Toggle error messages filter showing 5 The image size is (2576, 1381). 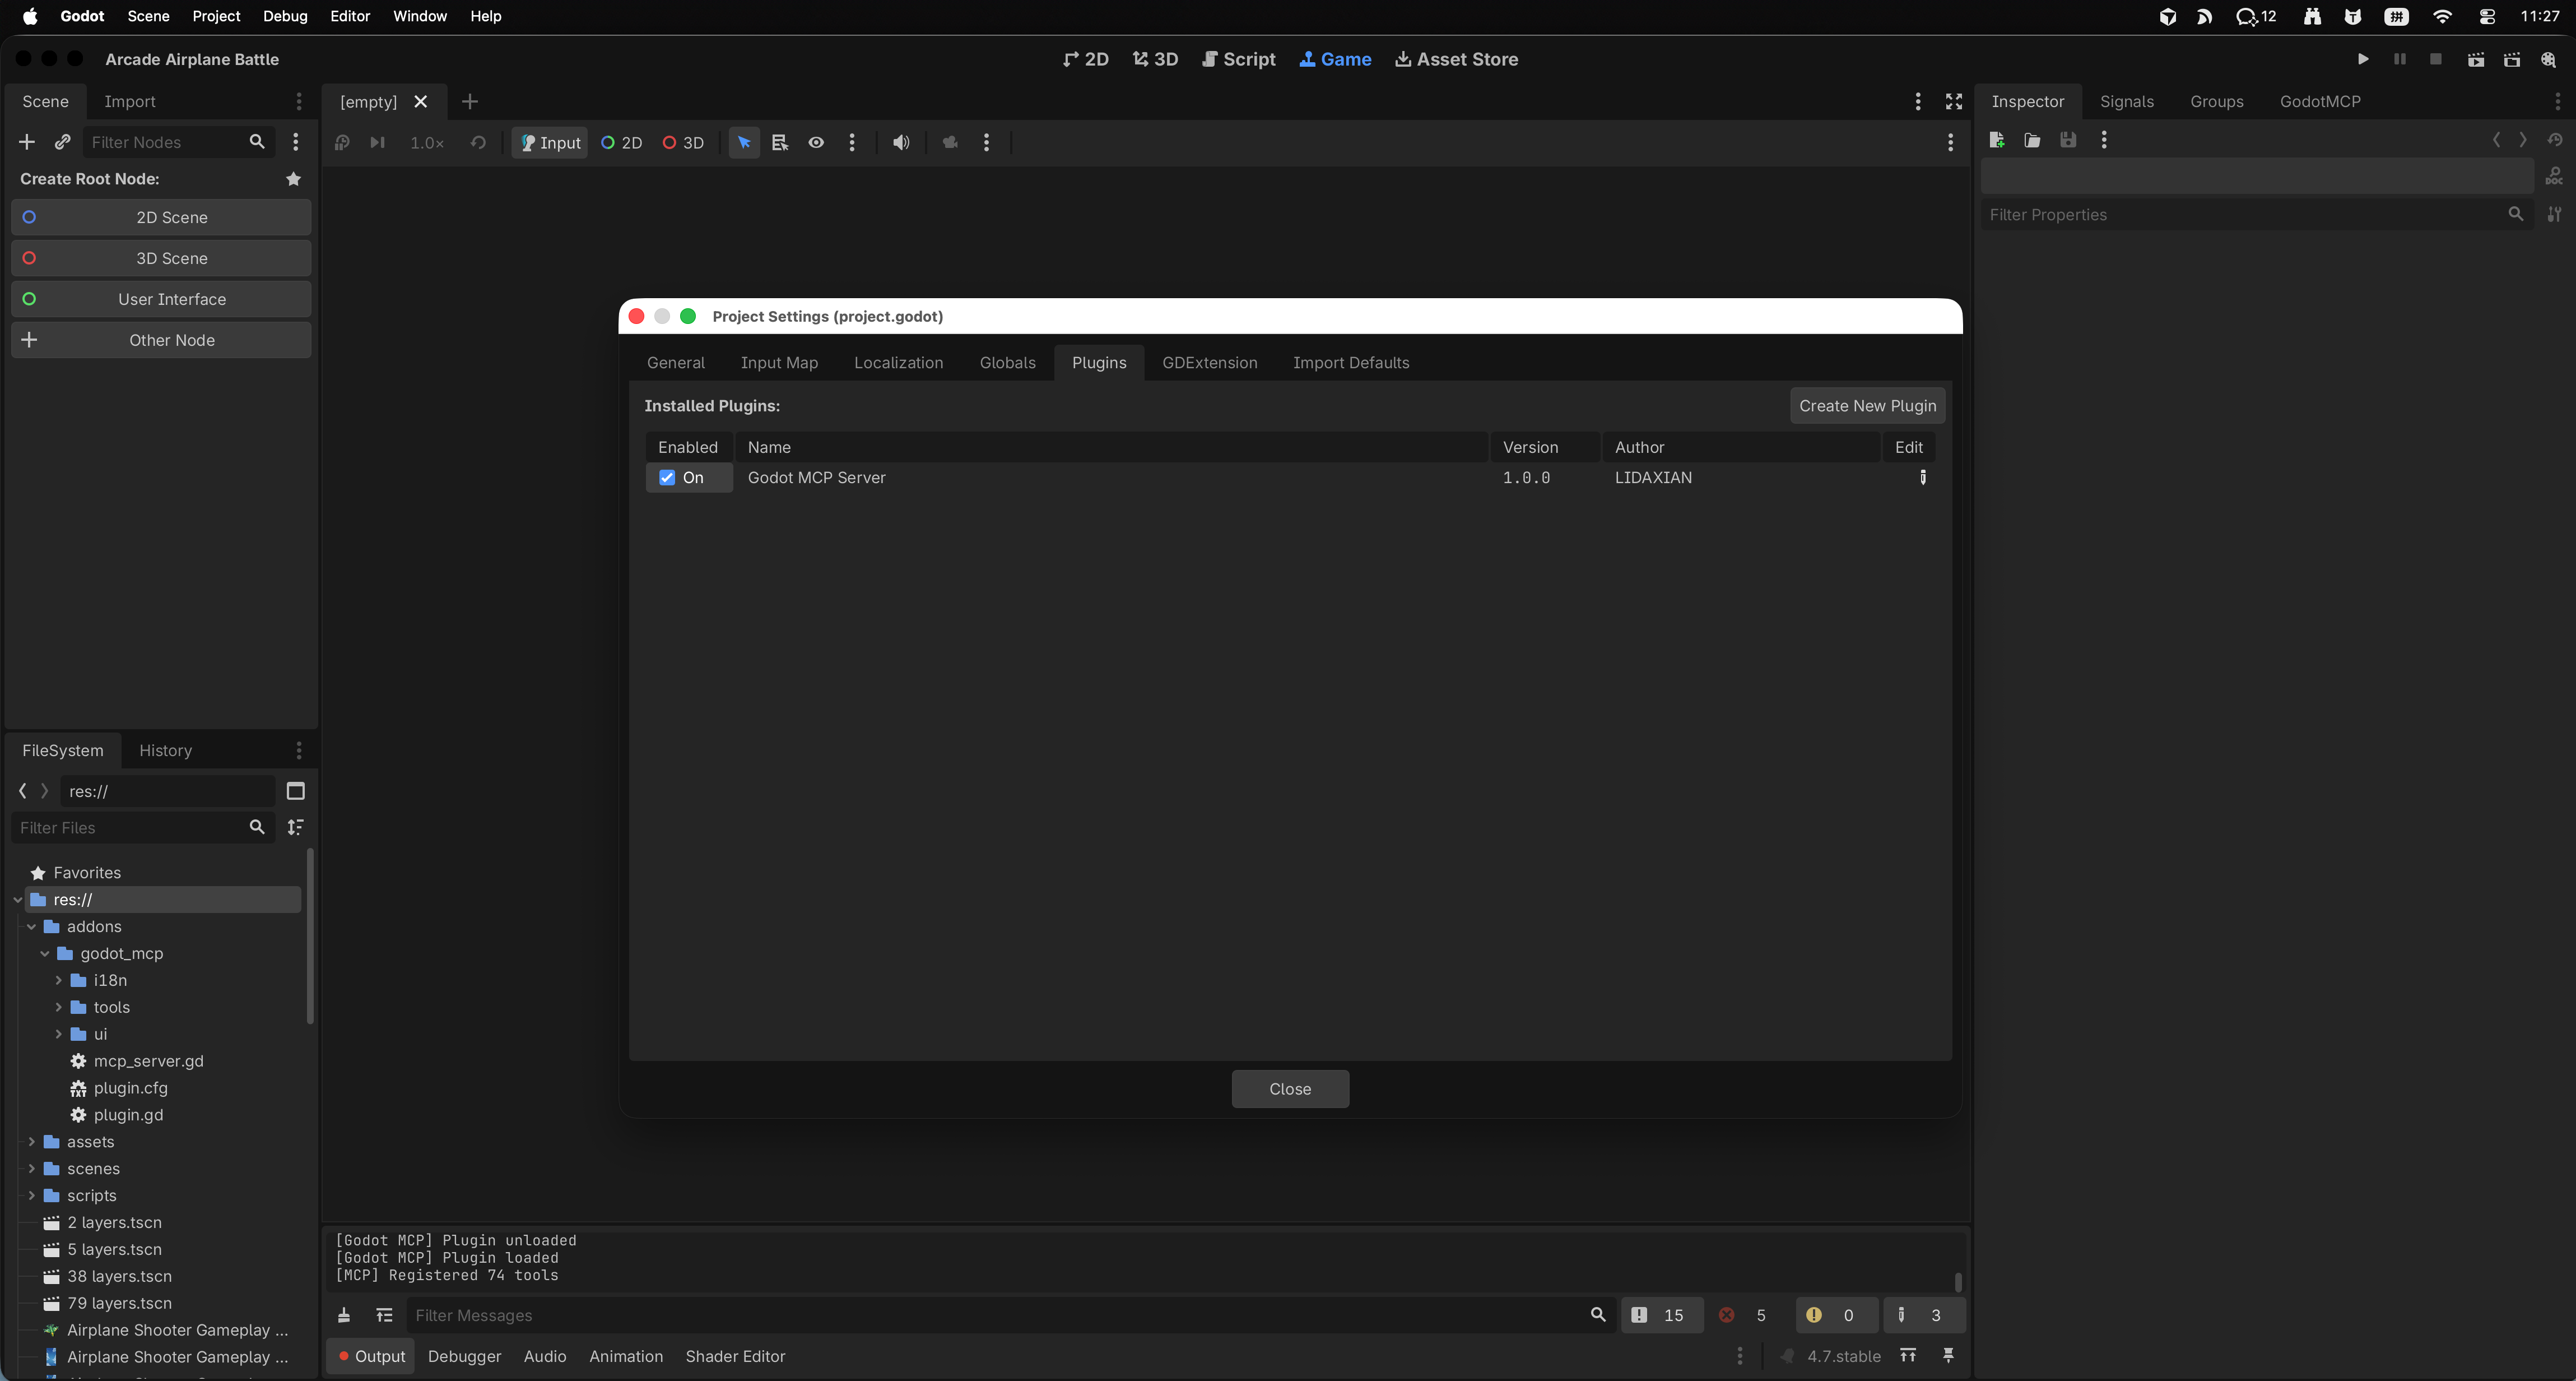click(x=1747, y=1315)
